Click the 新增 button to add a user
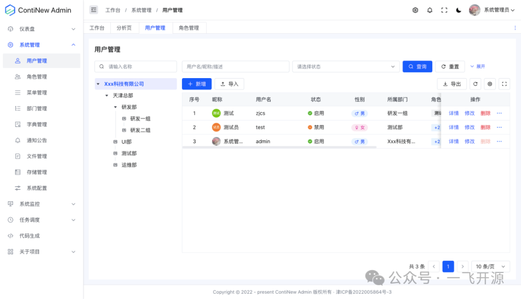Image resolution: width=521 pixels, height=299 pixels. [x=196, y=83]
